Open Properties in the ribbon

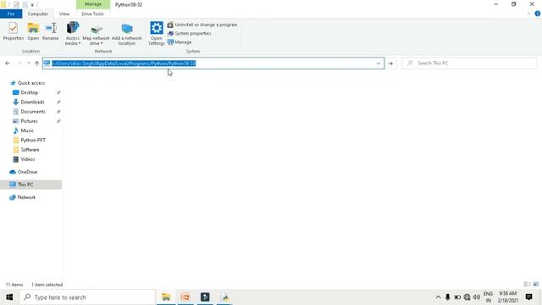[14, 31]
